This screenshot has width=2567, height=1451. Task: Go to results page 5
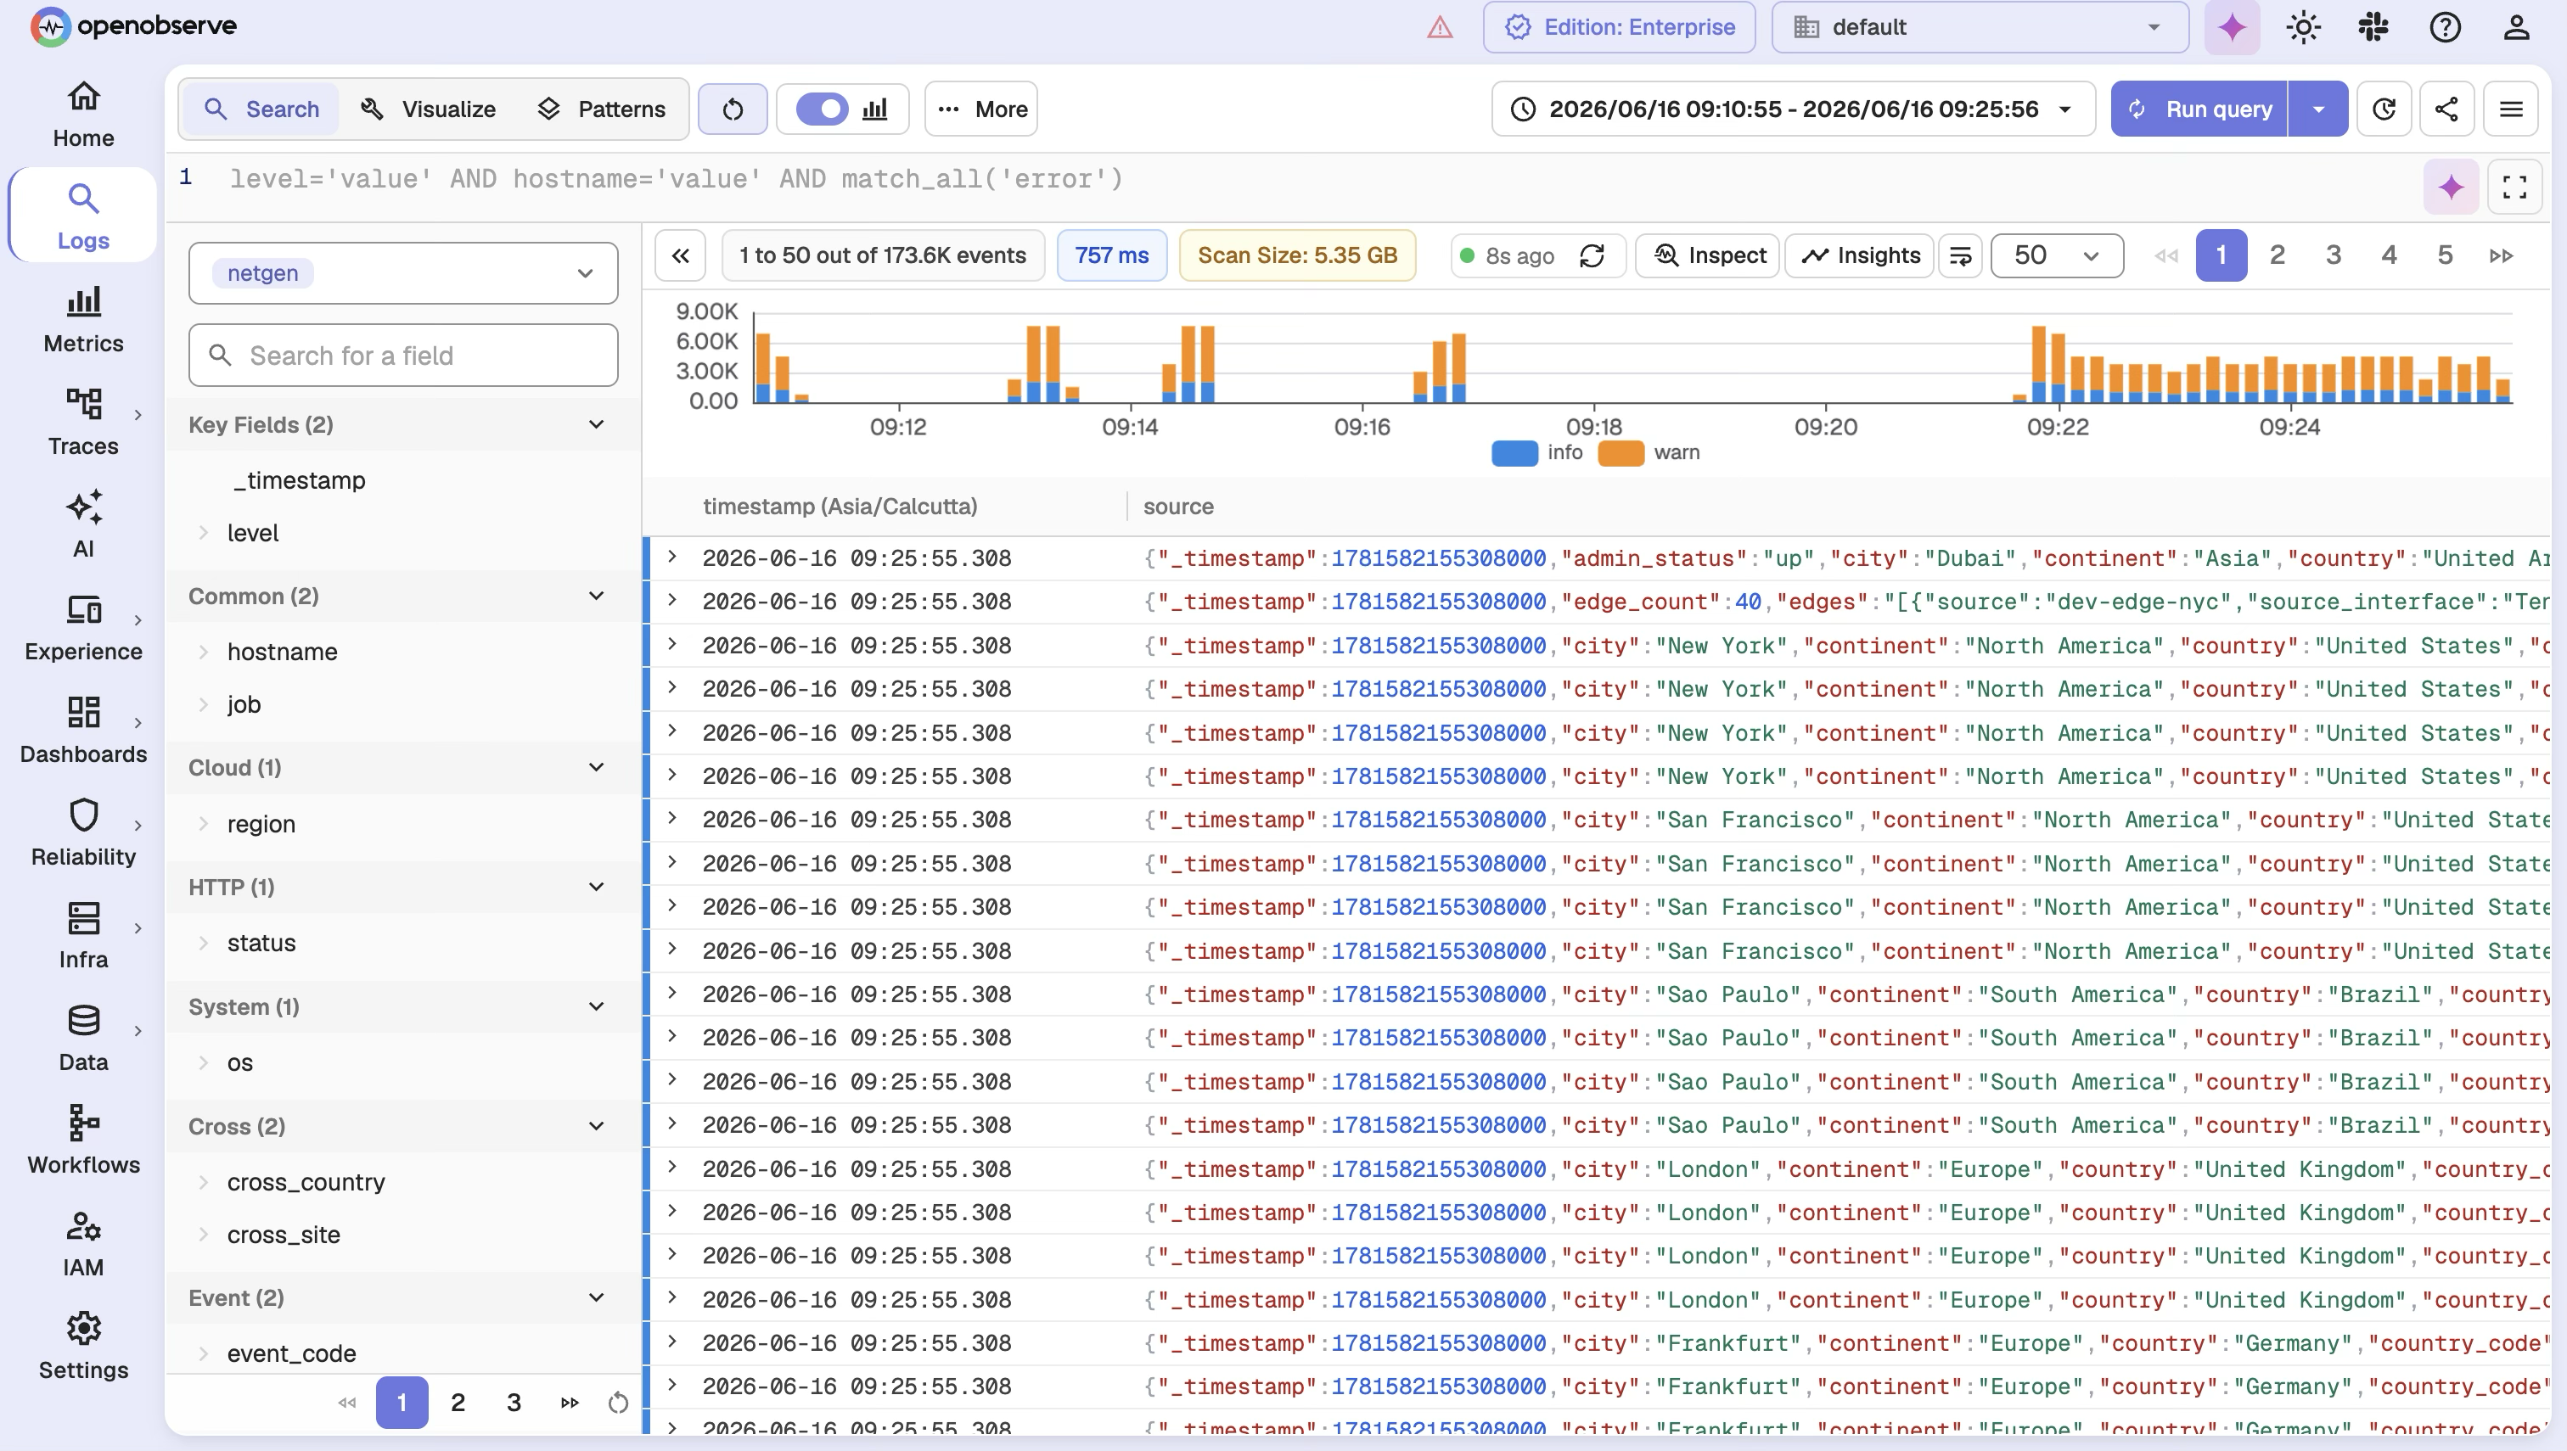click(x=2445, y=255)
